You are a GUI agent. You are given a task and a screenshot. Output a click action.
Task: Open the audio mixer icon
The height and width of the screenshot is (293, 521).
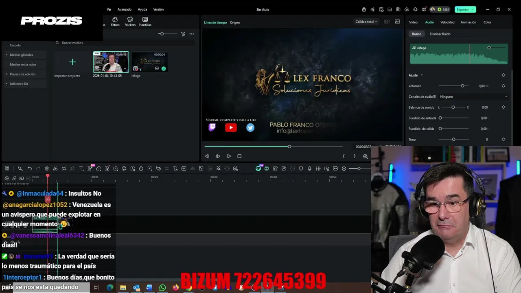(x=318, y=168)
